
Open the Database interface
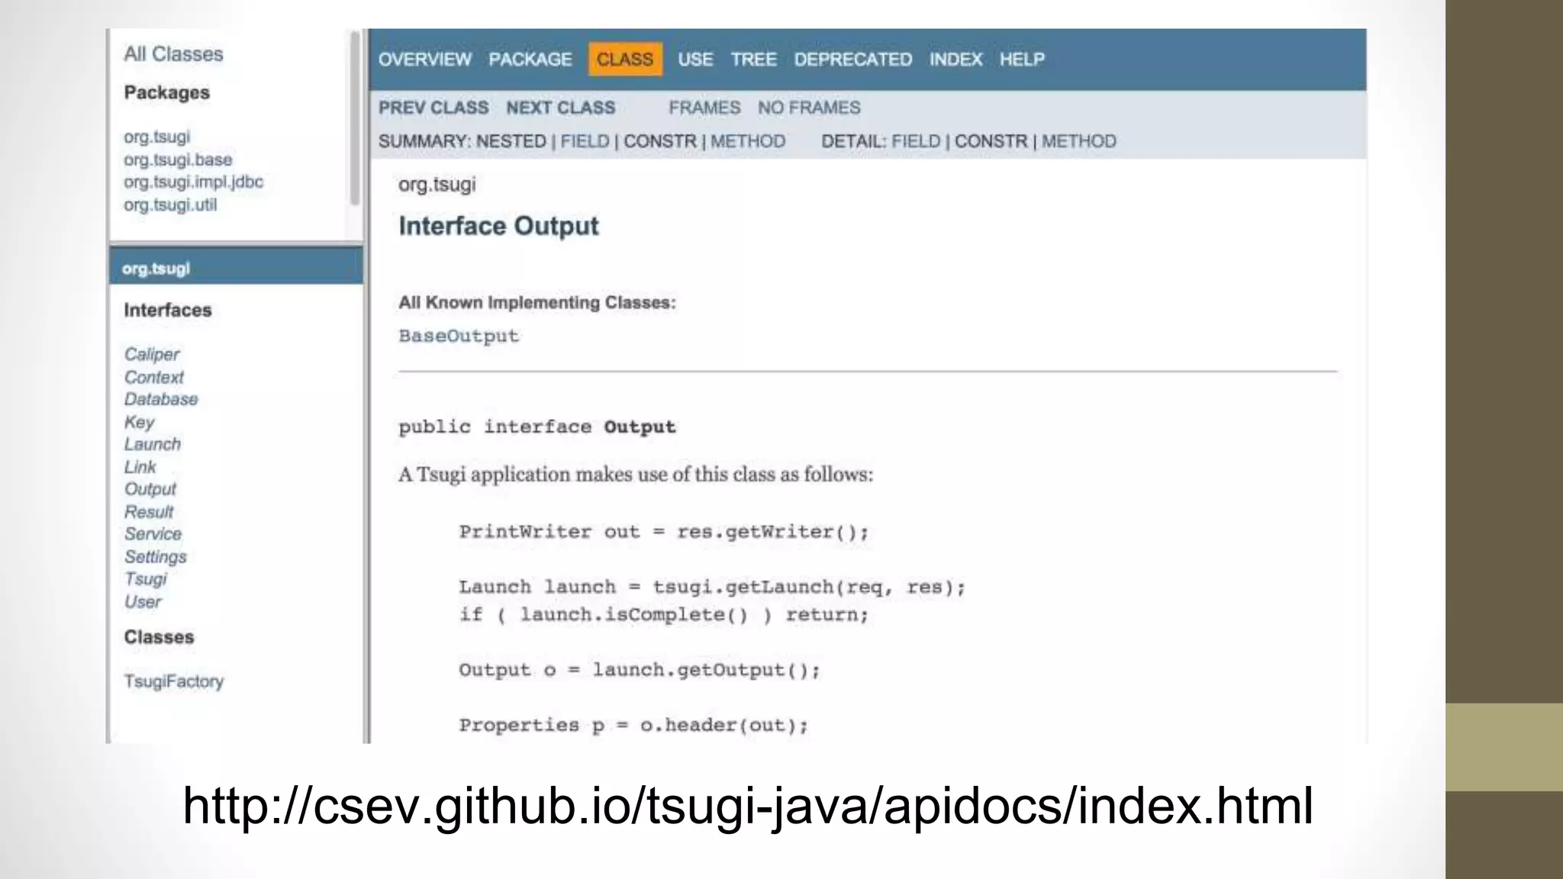[x=160, y=400]
